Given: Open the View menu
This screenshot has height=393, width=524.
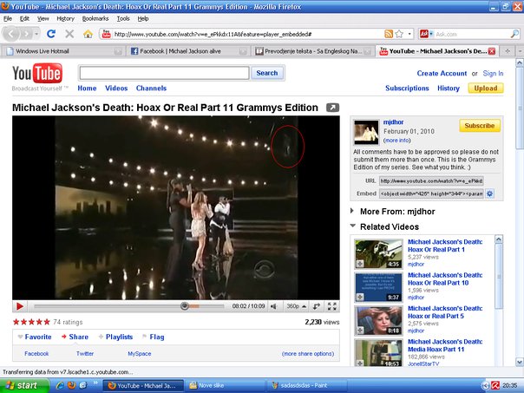Looking at the screenshot, I should coord(43,19).
